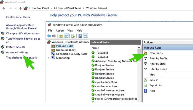This screenshot has width=193, height=110.
Task: Select Connection Security Rules in the tree
Action: pyautogui.click(x=71, y=54)
